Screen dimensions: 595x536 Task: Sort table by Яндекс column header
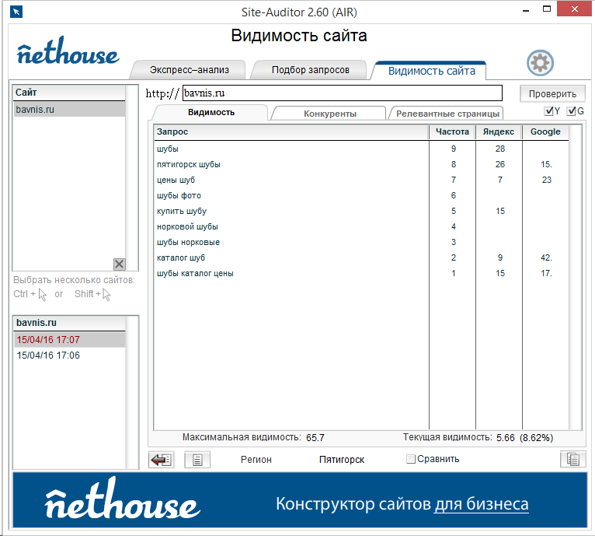(498, 132)
